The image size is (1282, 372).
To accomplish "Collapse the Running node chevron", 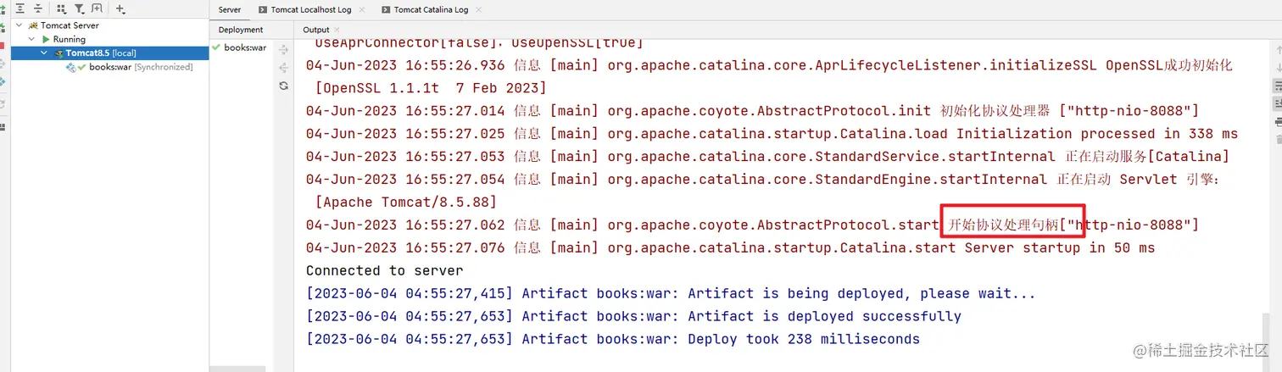I will 32,39.
